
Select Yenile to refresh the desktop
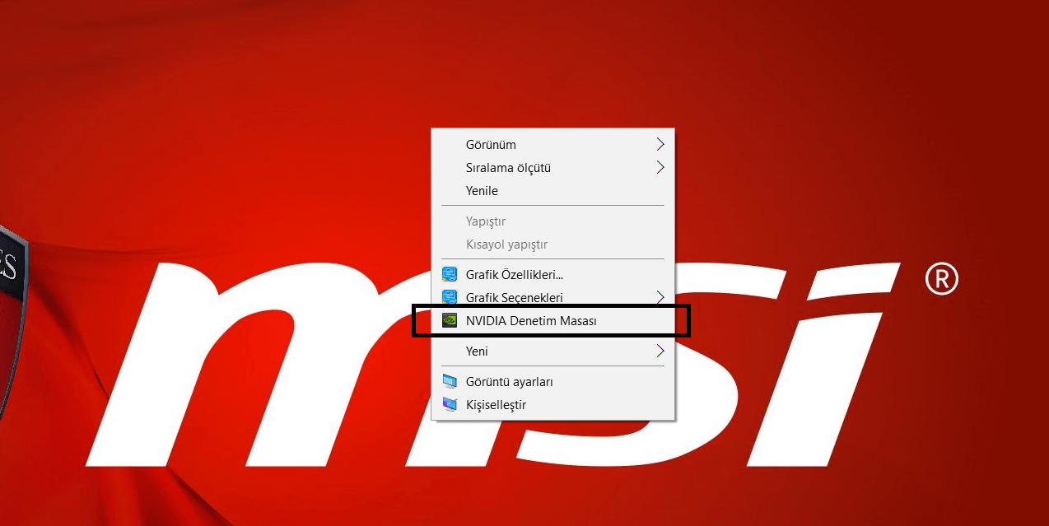tap(484, 190)
